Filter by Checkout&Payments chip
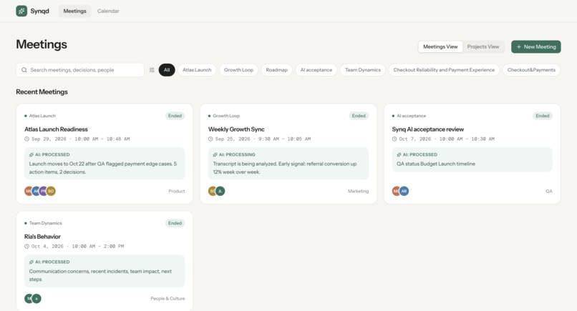 point(531,70)
